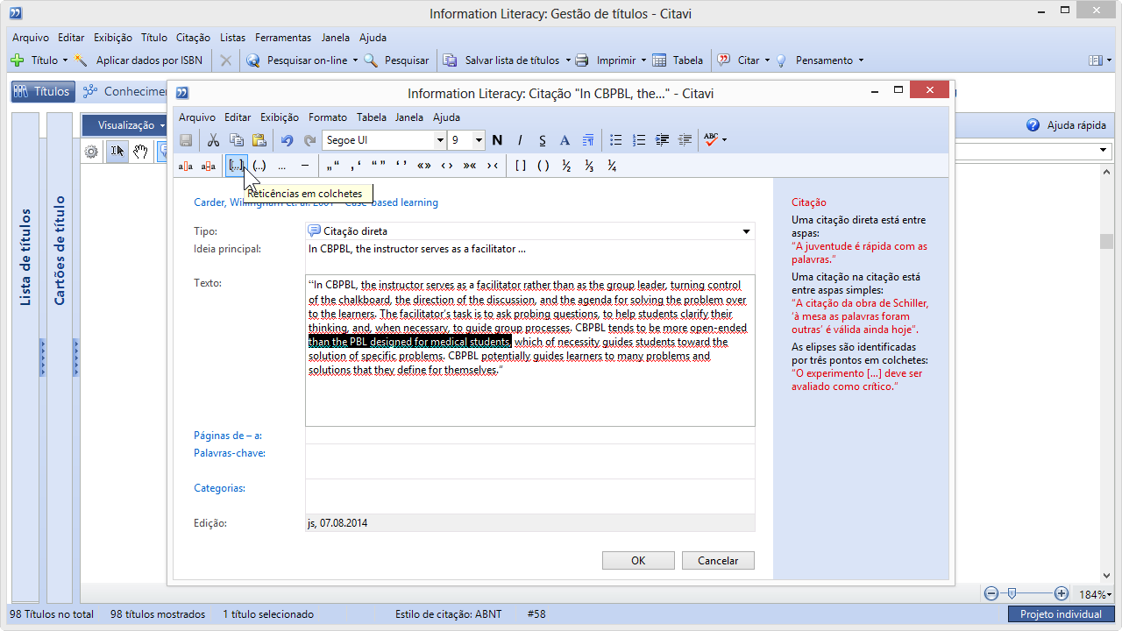Click the OK button
The image size is (1122, 631).
tap(638, 561)
